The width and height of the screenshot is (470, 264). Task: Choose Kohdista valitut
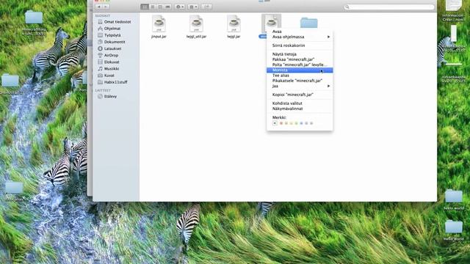click(300, 103)
